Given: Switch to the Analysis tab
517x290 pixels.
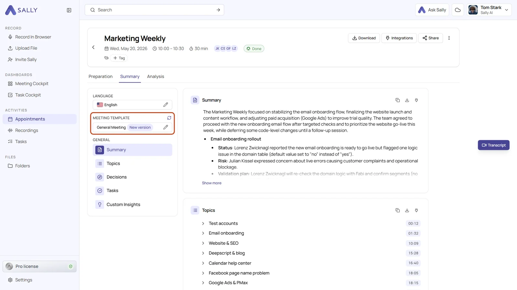Looking at the screenshot, I should tap(155, 77).
